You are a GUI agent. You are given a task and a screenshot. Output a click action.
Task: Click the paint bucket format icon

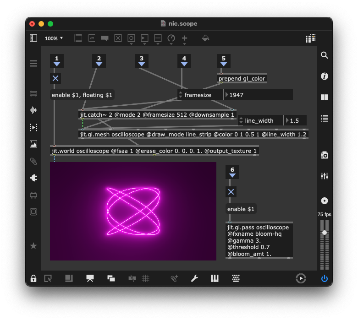(x=205, y=38)
